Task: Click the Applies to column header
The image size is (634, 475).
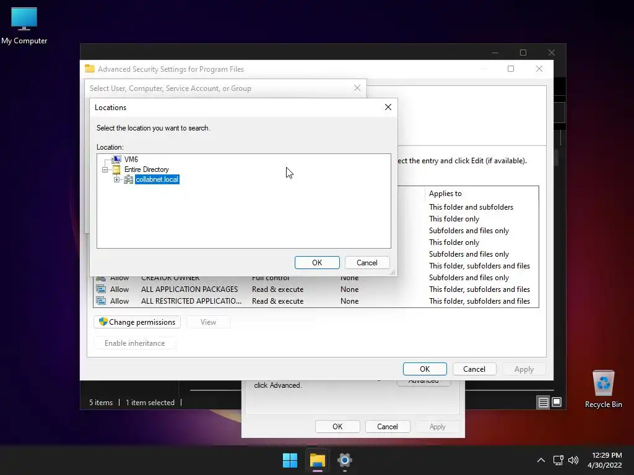Action: (x=481, y=194)
